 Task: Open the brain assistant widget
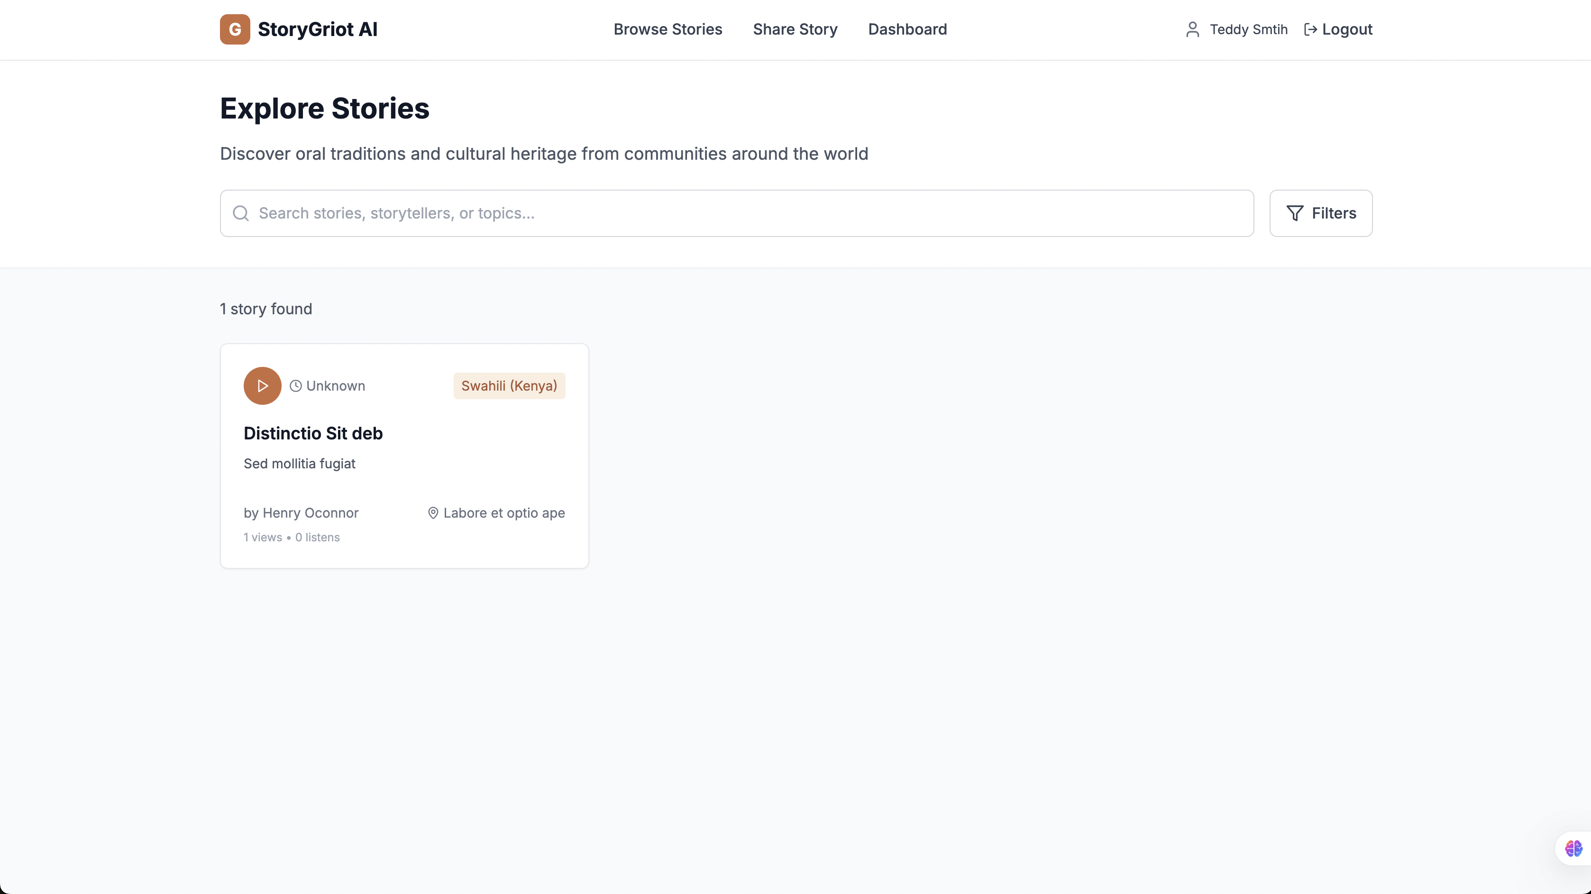[x=1573, y=848]
